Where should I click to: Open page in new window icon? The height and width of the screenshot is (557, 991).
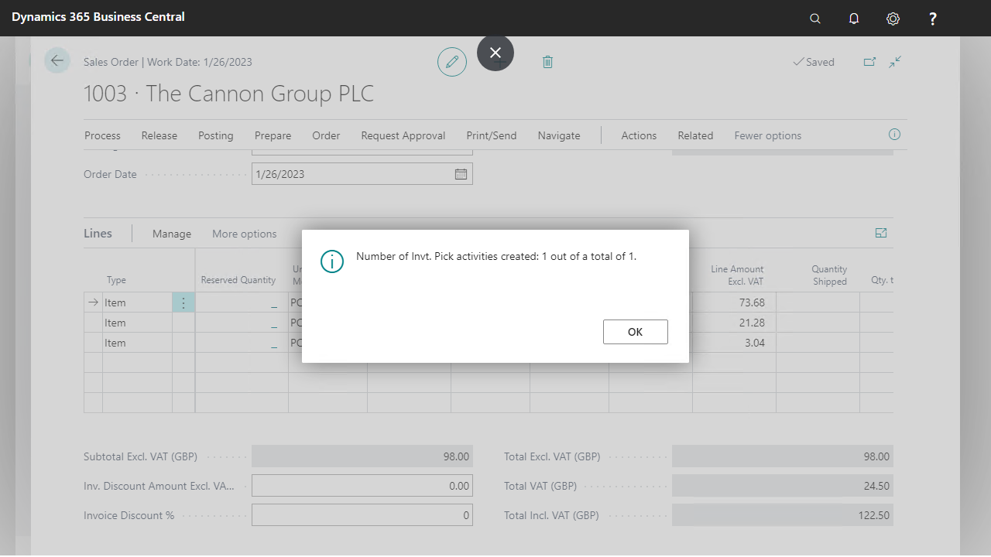click(x=869, y=62)
